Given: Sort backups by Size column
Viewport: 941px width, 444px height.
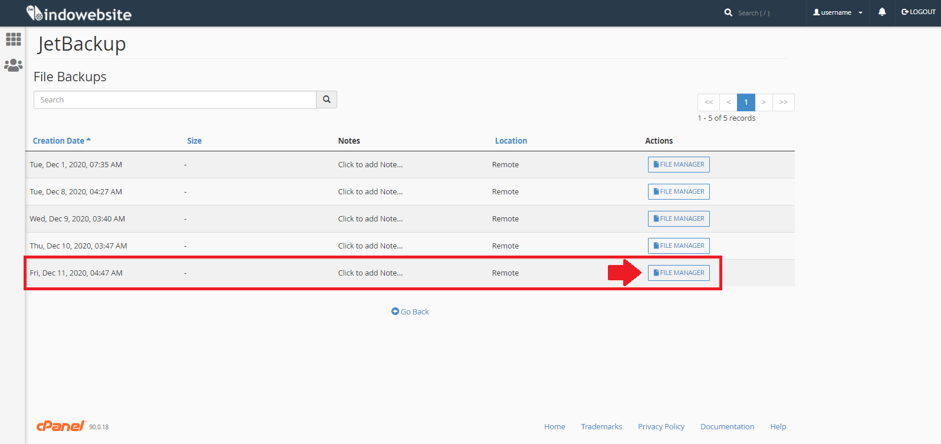Looking at the screenshot, I should [194, 141].
